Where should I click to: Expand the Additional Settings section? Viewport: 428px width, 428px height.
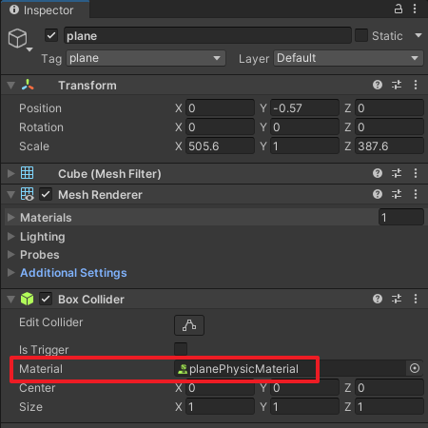point(11,273)
